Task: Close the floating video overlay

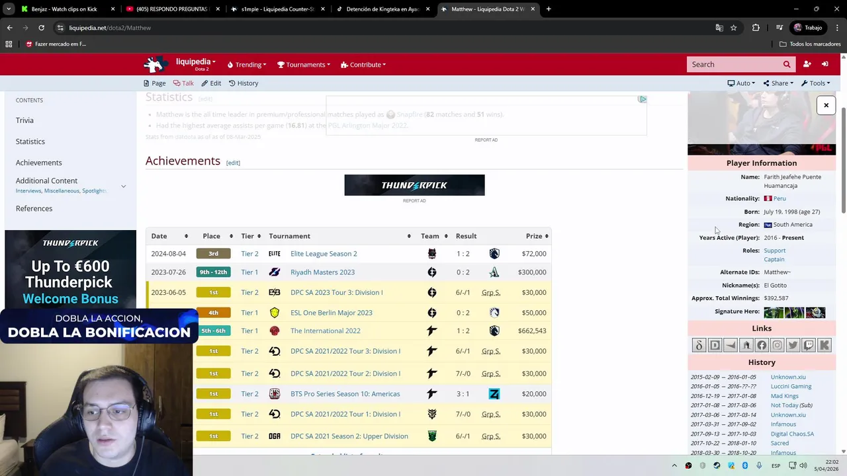Action: (826, 105)
